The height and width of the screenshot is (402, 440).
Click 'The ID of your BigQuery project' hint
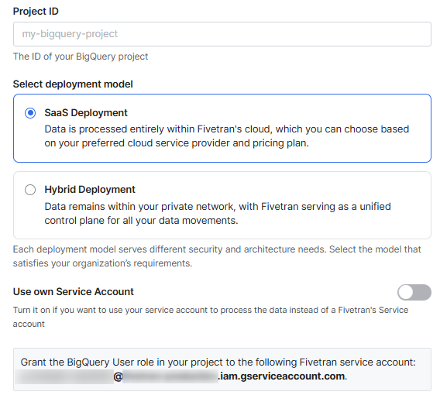81,57
